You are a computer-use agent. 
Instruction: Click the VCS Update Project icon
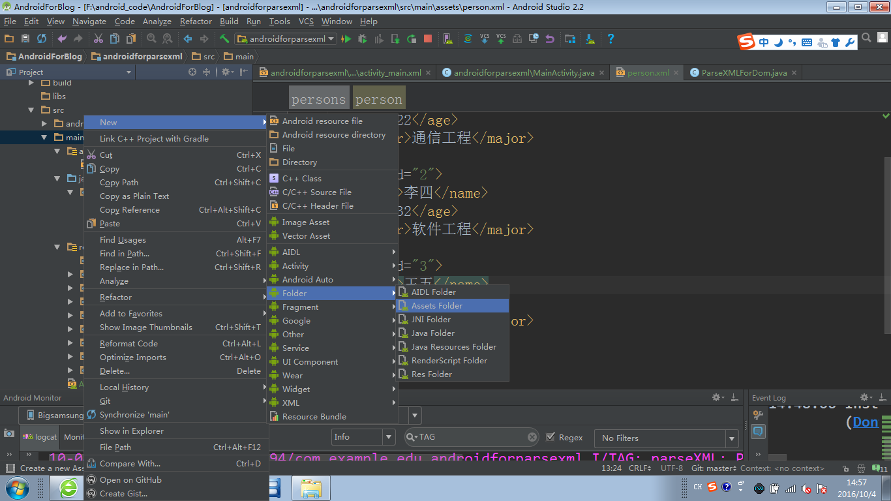[x=485, y=38]
